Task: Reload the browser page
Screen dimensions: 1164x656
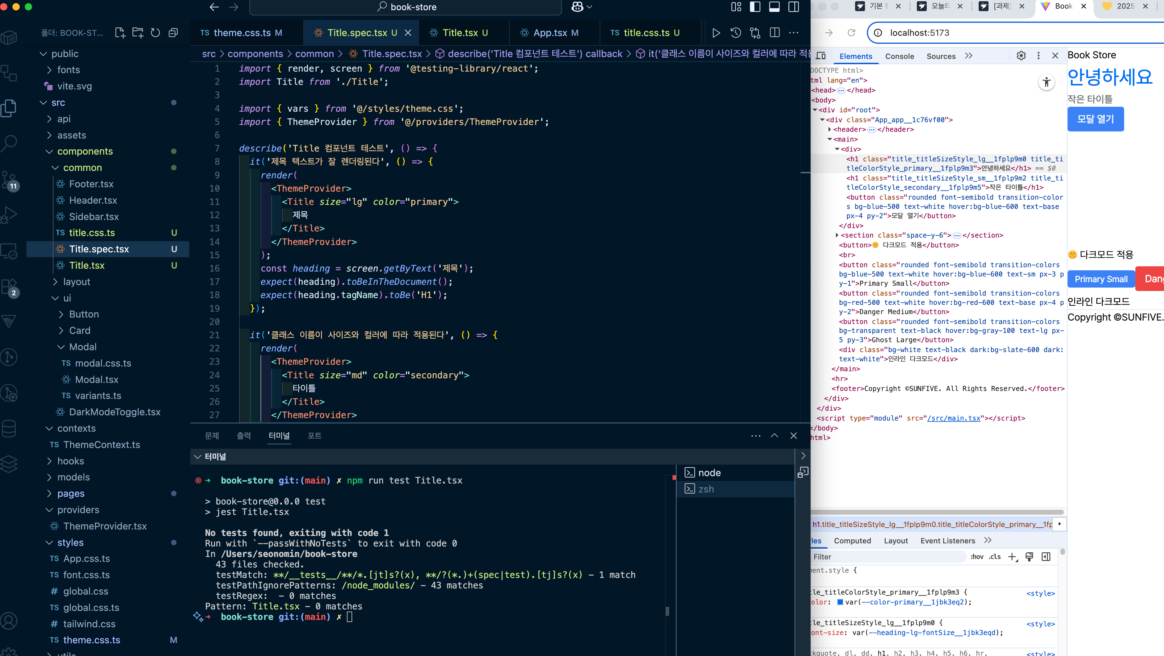Action: (x=851, y=33)
